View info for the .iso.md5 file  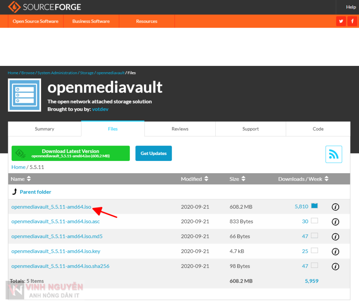pos(335,237)
